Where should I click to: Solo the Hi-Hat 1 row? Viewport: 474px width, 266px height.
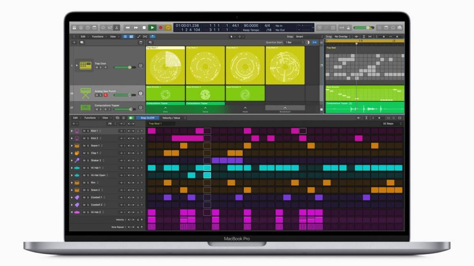(88, 168)
